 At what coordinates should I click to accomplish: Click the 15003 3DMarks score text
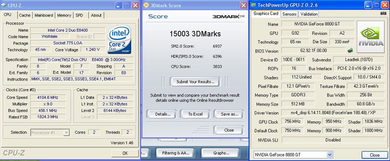click(x=195, y=34)
